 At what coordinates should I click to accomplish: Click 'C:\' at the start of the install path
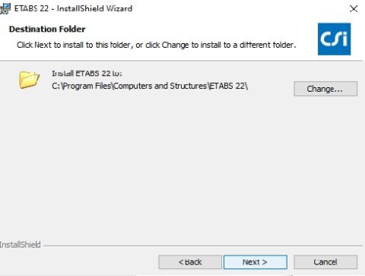tap(57, 86)
